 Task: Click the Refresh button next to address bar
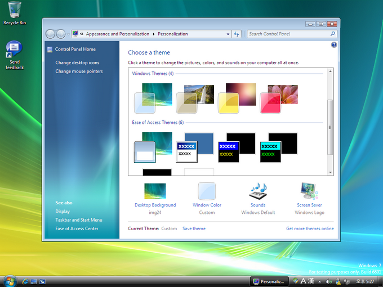(x=237, y=34)
